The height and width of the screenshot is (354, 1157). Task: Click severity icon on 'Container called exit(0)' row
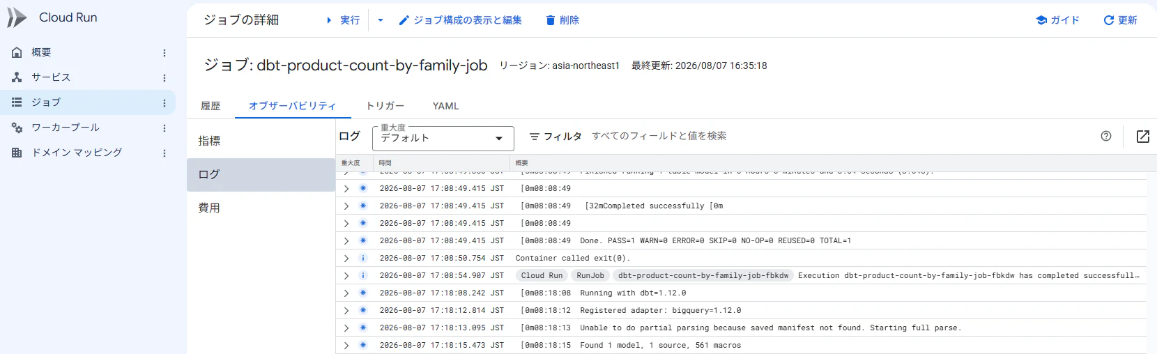[x=363, y=258]
